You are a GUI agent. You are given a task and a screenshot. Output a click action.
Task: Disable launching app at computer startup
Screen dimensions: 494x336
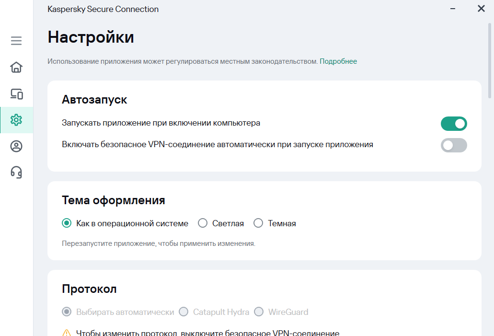pyautogui.click(x=453, y=124)
